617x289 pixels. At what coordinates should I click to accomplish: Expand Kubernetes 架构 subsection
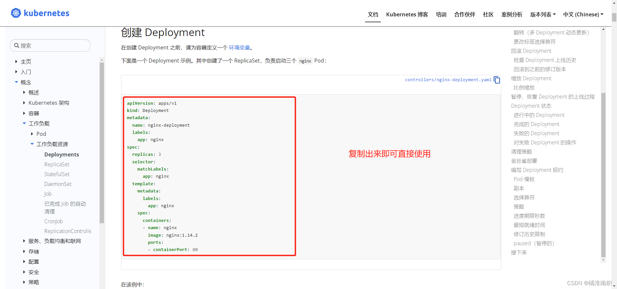(24, 103)
